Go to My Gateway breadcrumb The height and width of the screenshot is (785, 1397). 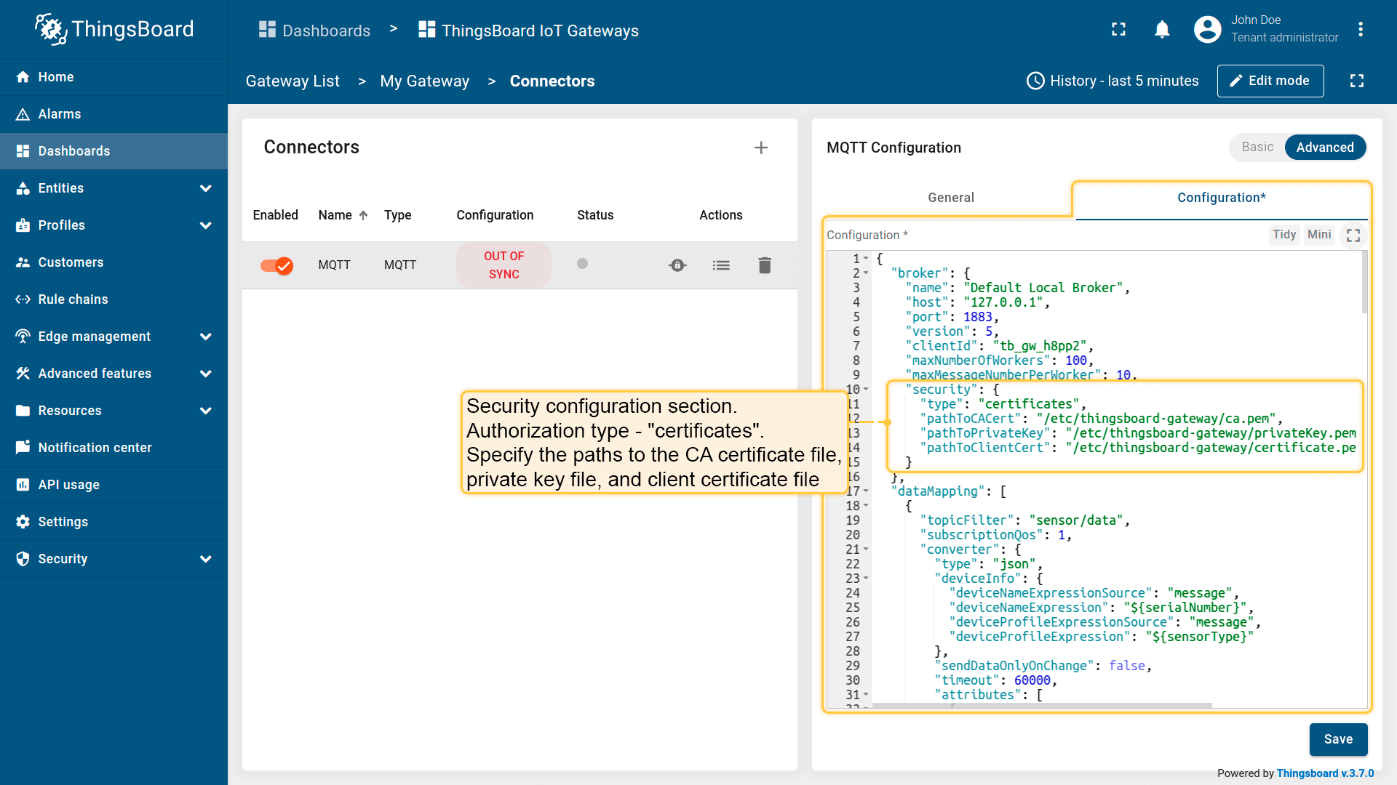pyautogui.click(x=425, y=81)
